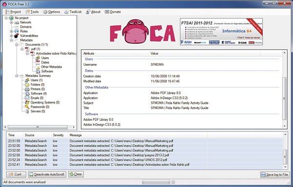Clear the log with the Clear button
This screenshot has height=187, width=293.
click(76, 174)
